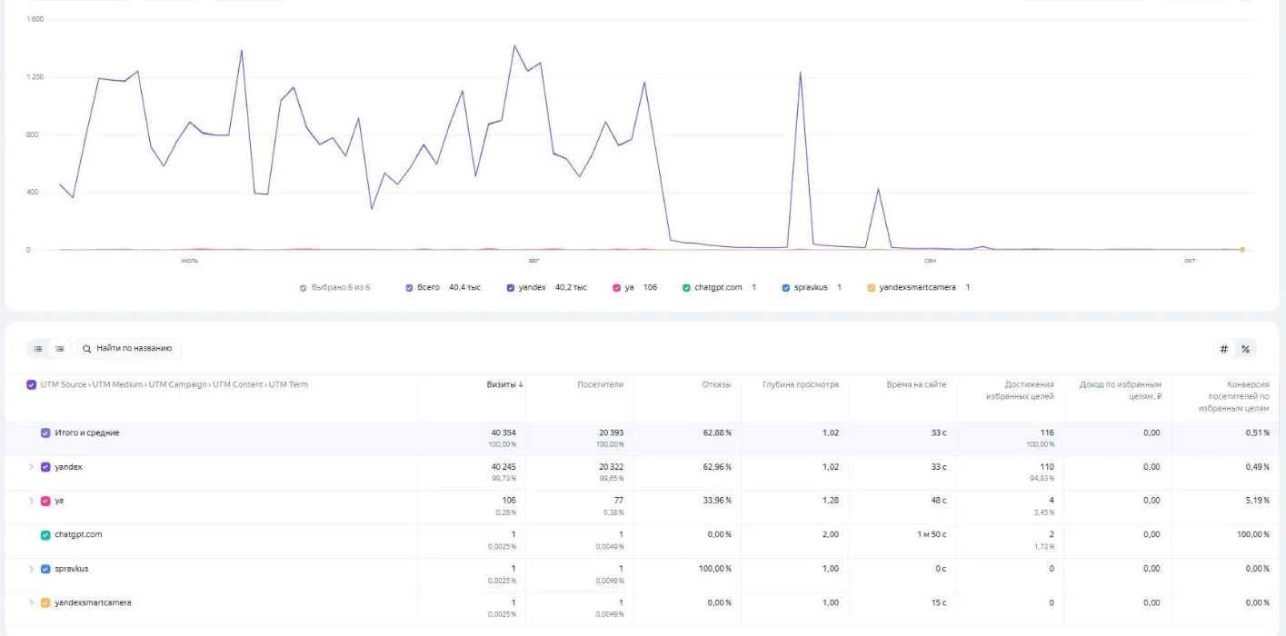Toggle chatgpt.com series in chart legend

point(686,287)
